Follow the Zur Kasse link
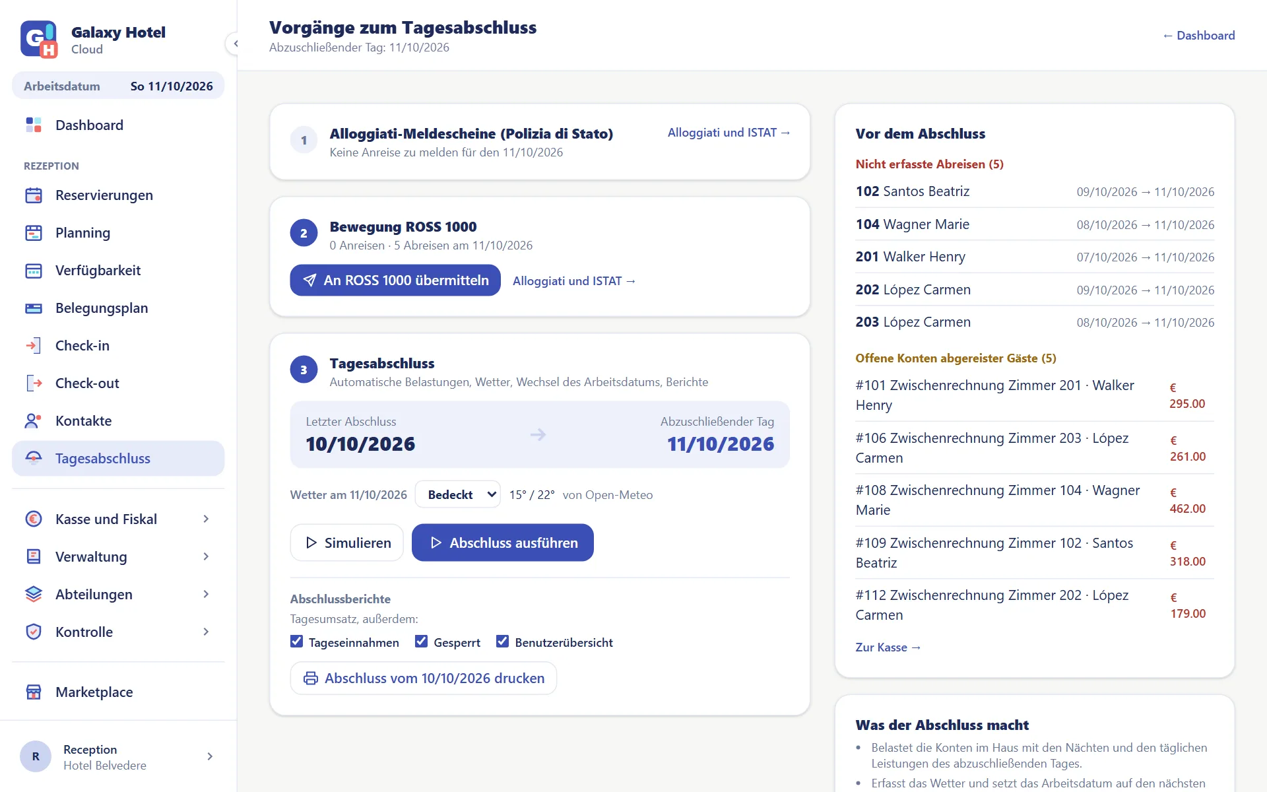 click(x=888, y=647)
